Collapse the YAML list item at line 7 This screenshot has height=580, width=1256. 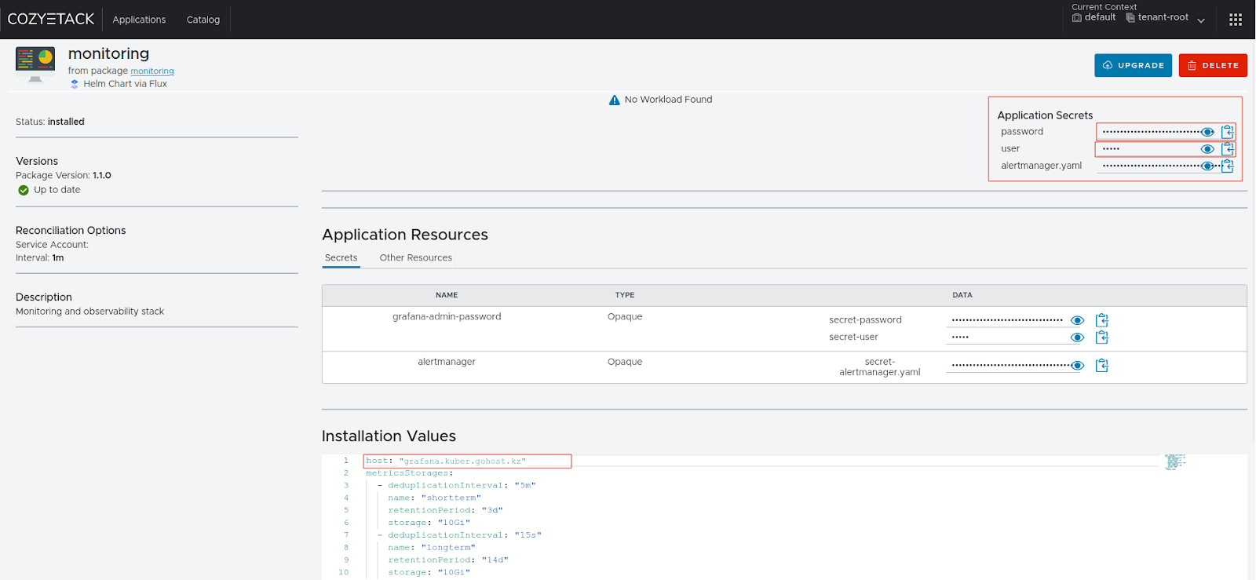tap(380, 535)
